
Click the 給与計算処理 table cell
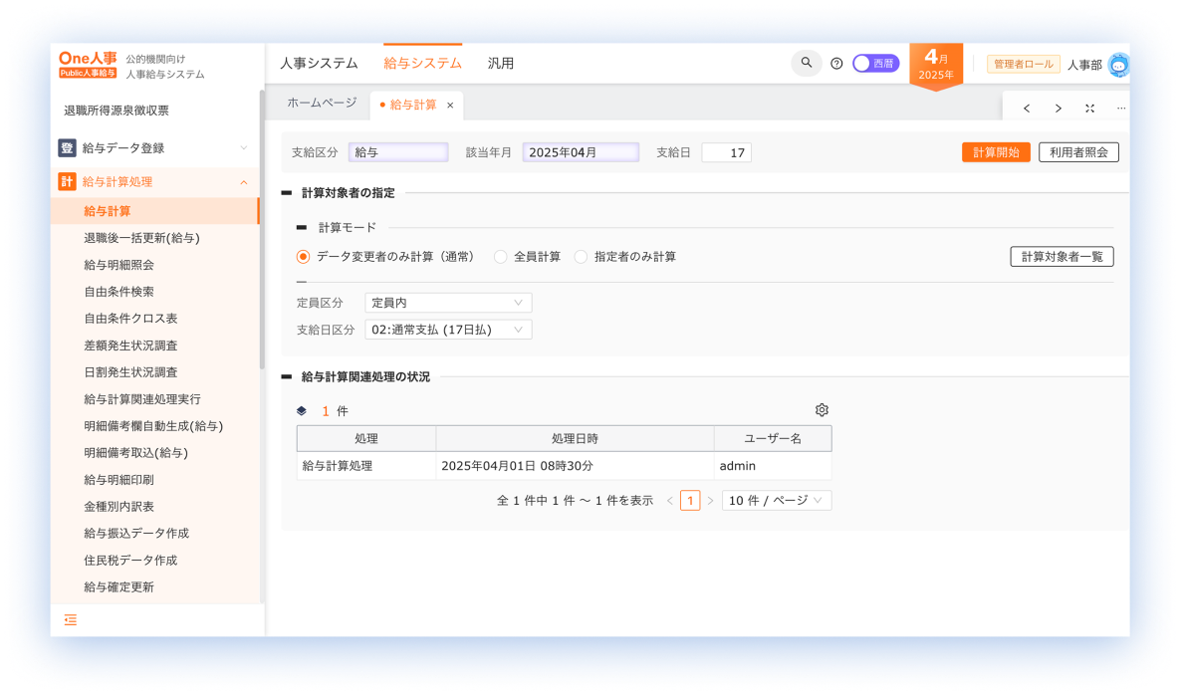[366, 466]
